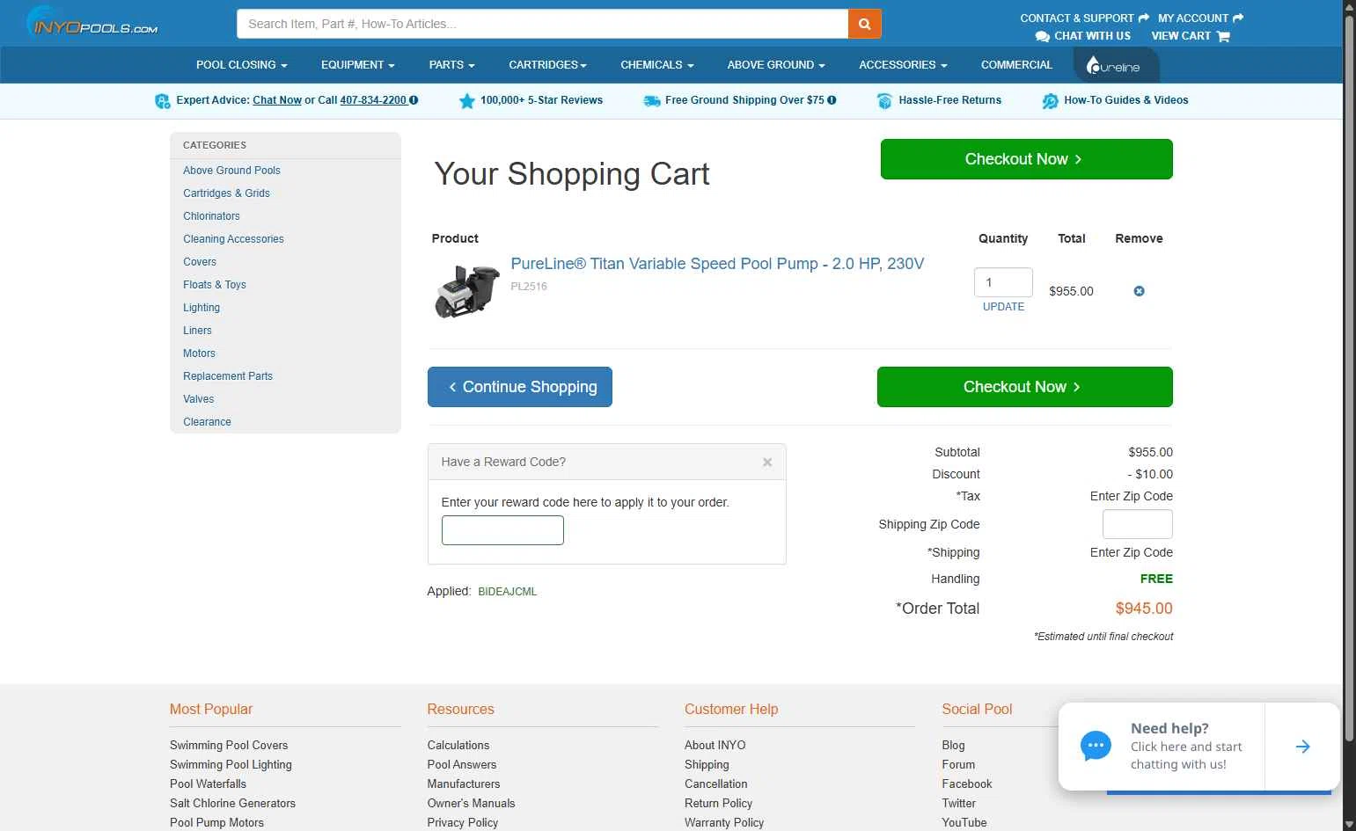Click the info icon next to phone number
The width and height of the screenshot is (1356, 831).
414,100
